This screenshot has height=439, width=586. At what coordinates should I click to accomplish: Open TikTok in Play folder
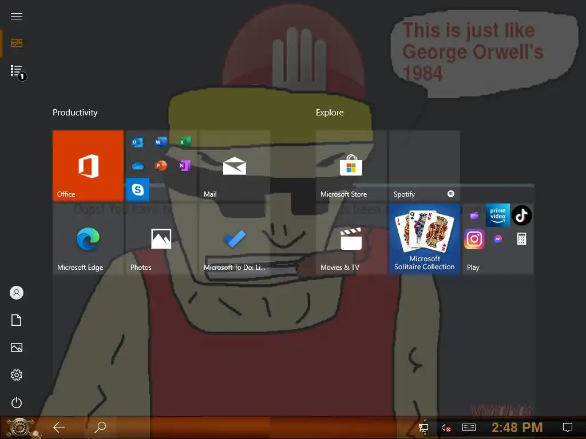(522, 215)
